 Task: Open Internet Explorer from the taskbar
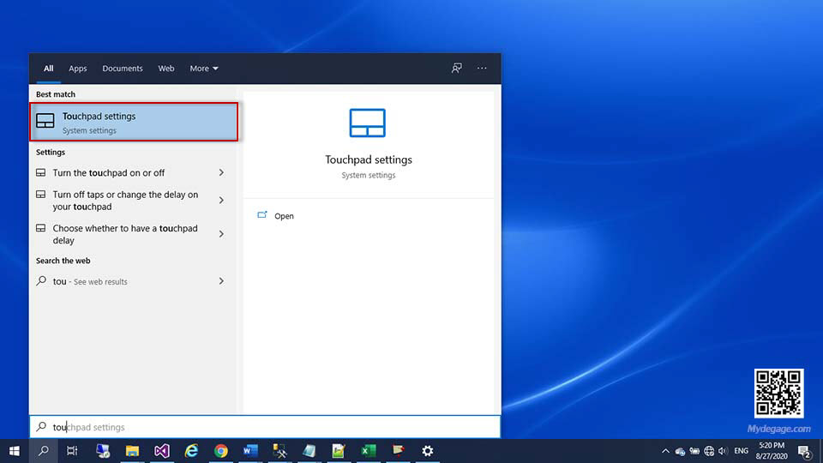click(191, 451)
